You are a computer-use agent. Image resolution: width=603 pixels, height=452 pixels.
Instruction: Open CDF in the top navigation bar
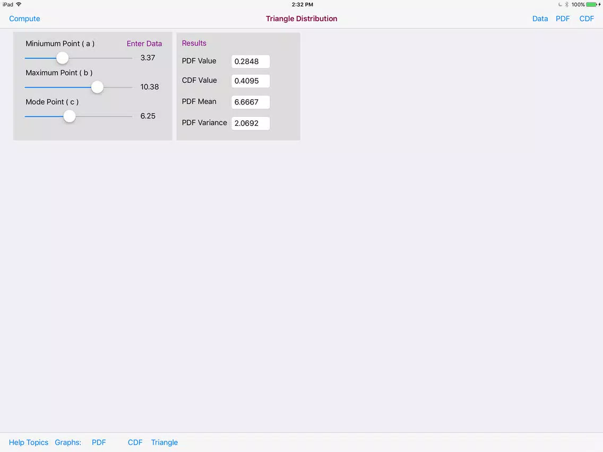pyautogui.click(x=587, y=19)
